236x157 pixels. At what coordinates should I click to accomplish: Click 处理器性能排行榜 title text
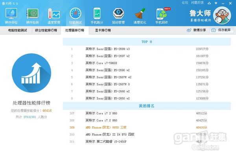tap(31, 103)
